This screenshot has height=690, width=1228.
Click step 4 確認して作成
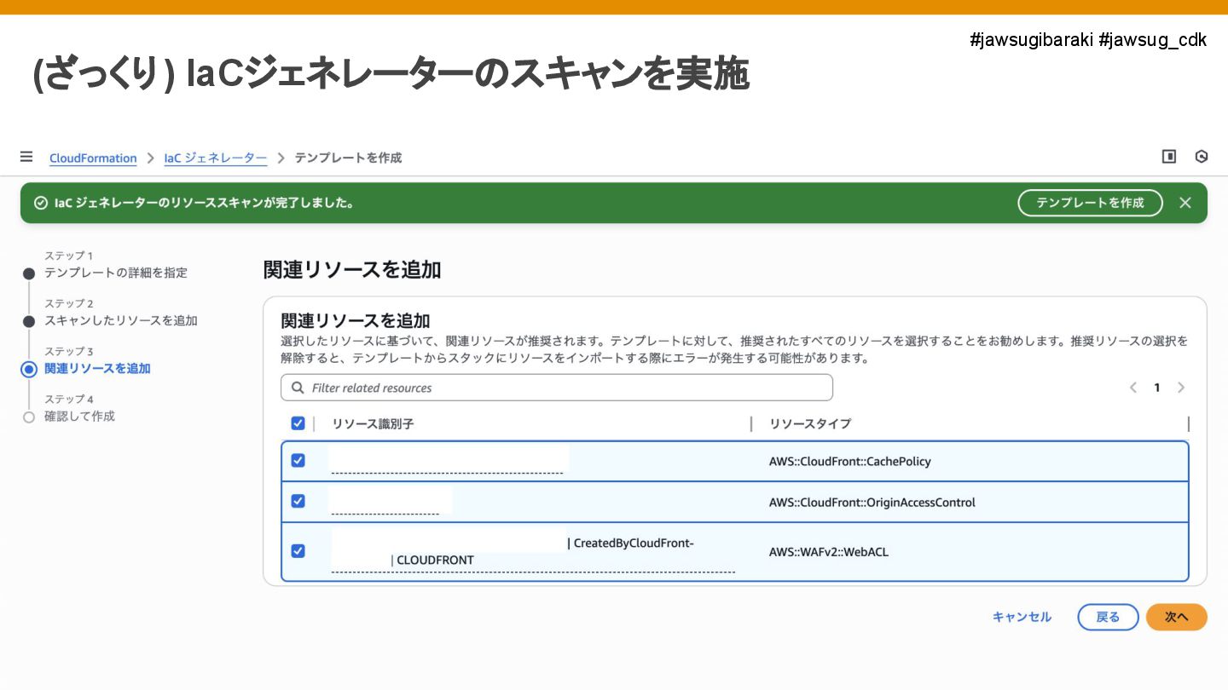[x=79, y=416]
